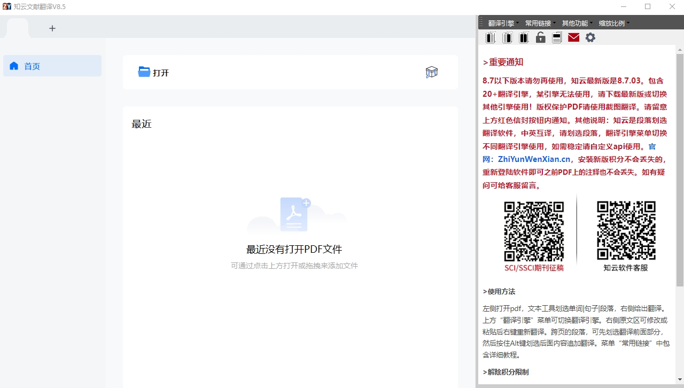Select the first page-layout icon in toolbar
The image size is (684, 388).
tap(490, 37)
